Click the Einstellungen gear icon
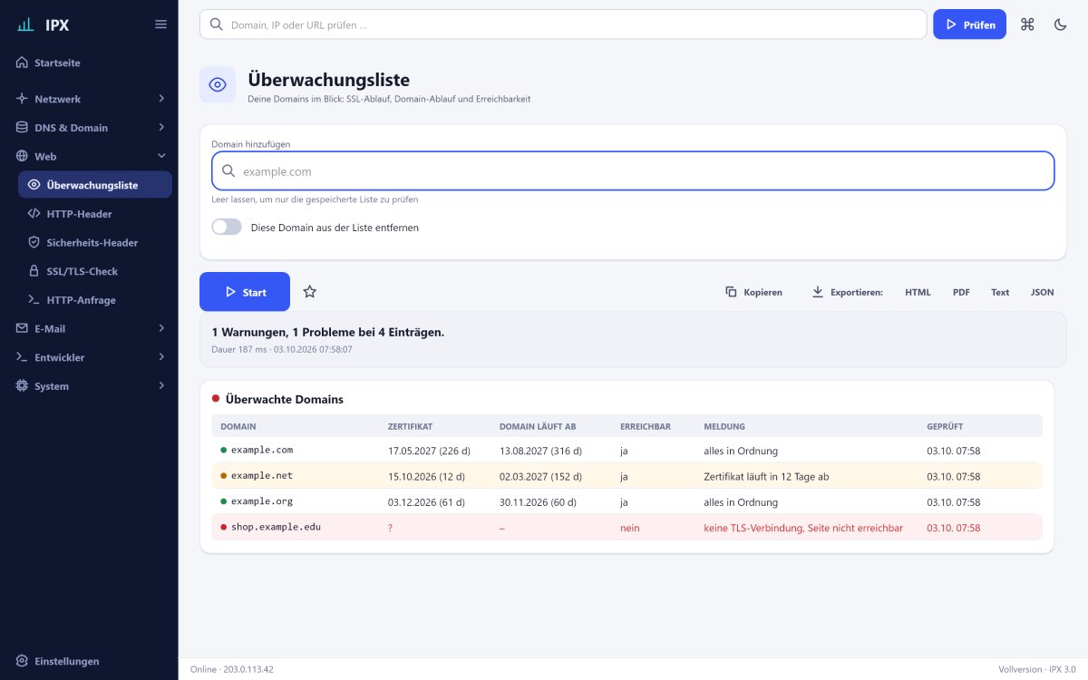The width and height of the screenshot is (1088, 680). coord(23,661)
